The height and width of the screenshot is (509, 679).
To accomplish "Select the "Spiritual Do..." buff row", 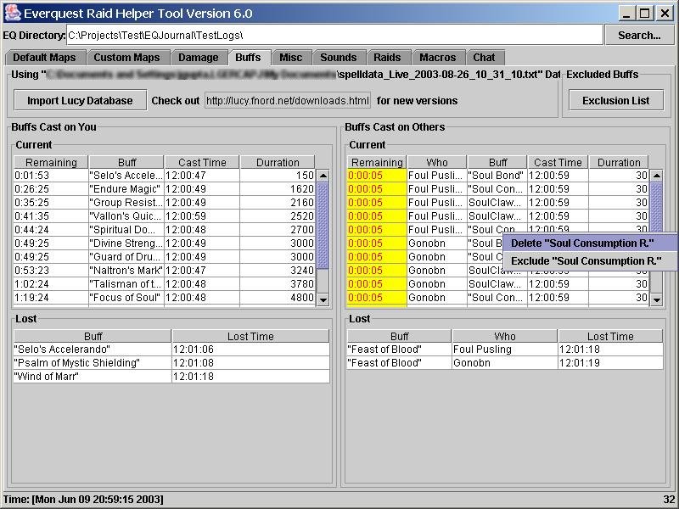I will tap(164, 230).
